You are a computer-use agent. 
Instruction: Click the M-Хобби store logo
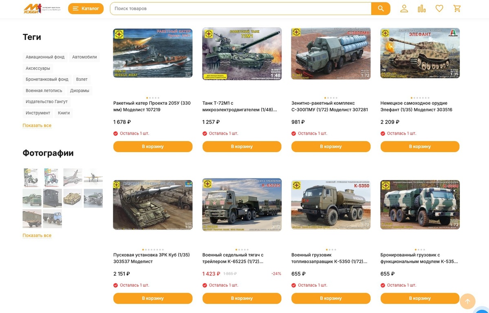coord(42,9)
